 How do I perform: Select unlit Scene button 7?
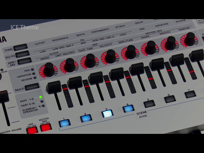190,95
